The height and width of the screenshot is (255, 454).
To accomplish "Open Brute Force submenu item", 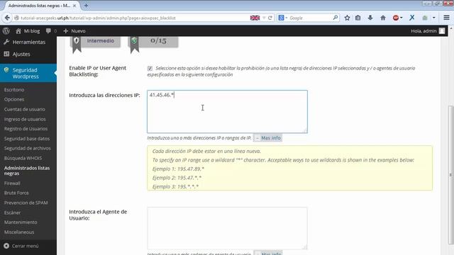I will pyautogui.click(x=16, y=193).
